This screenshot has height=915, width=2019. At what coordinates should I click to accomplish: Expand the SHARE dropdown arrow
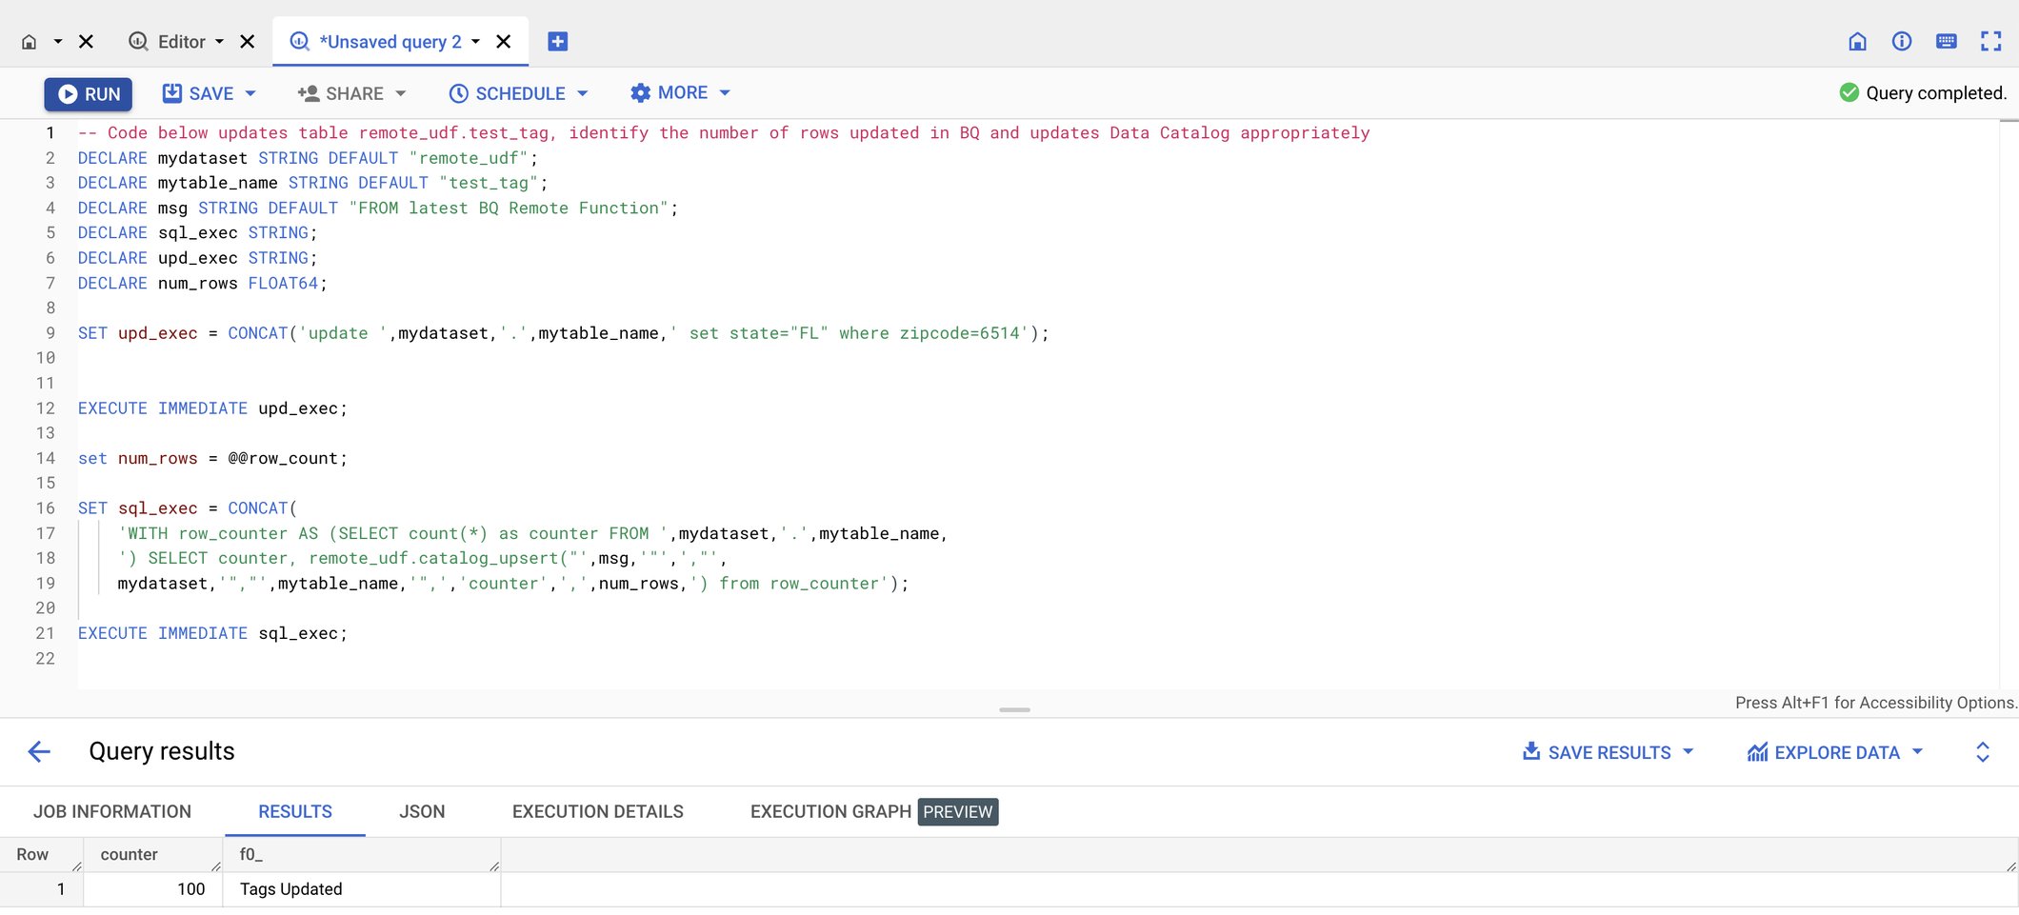[401, 93]
